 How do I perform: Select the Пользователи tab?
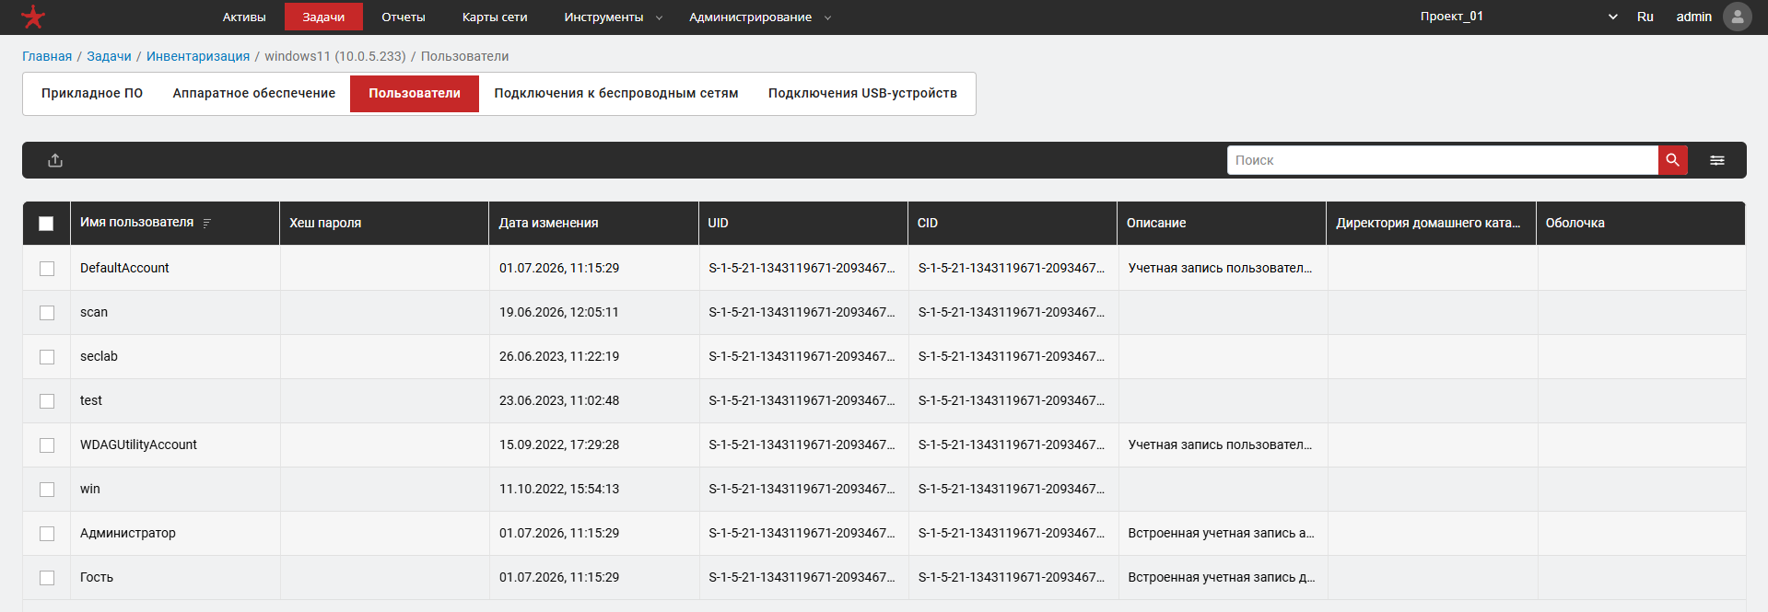coord(415,93)
